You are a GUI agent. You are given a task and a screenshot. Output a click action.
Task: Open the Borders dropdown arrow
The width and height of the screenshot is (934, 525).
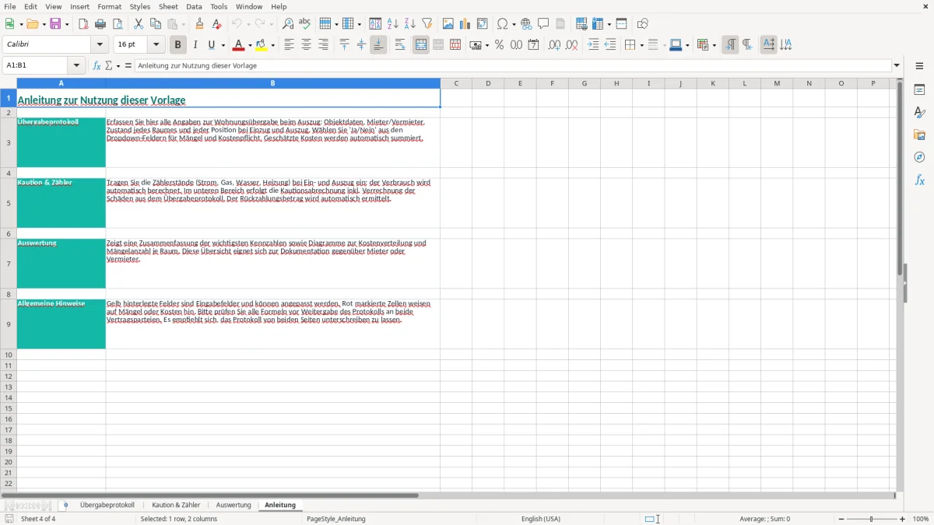pyautogui.click(x=641, y=45)
